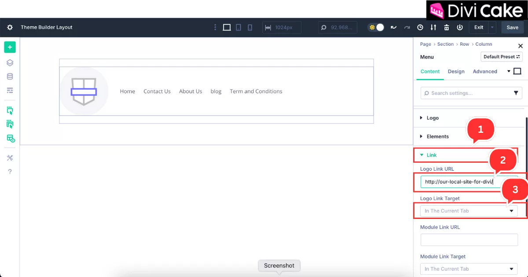Open the settings list icon in the left sidebar
528x277 pixels.
pos(10,90)
